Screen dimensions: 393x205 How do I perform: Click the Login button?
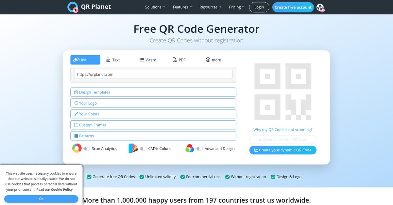point(259,7)
